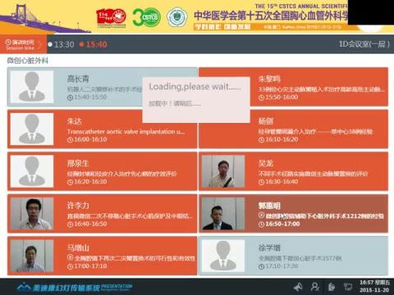Viewport: 394px width, 295px height.
Task: Click the megaphone announcement icon in bottom bar
Action: (x=298, y=287)
